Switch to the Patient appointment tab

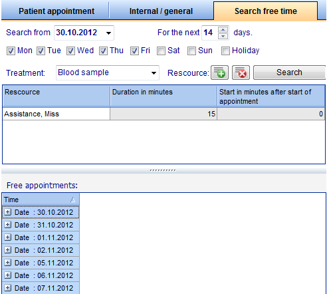point(56,11)
